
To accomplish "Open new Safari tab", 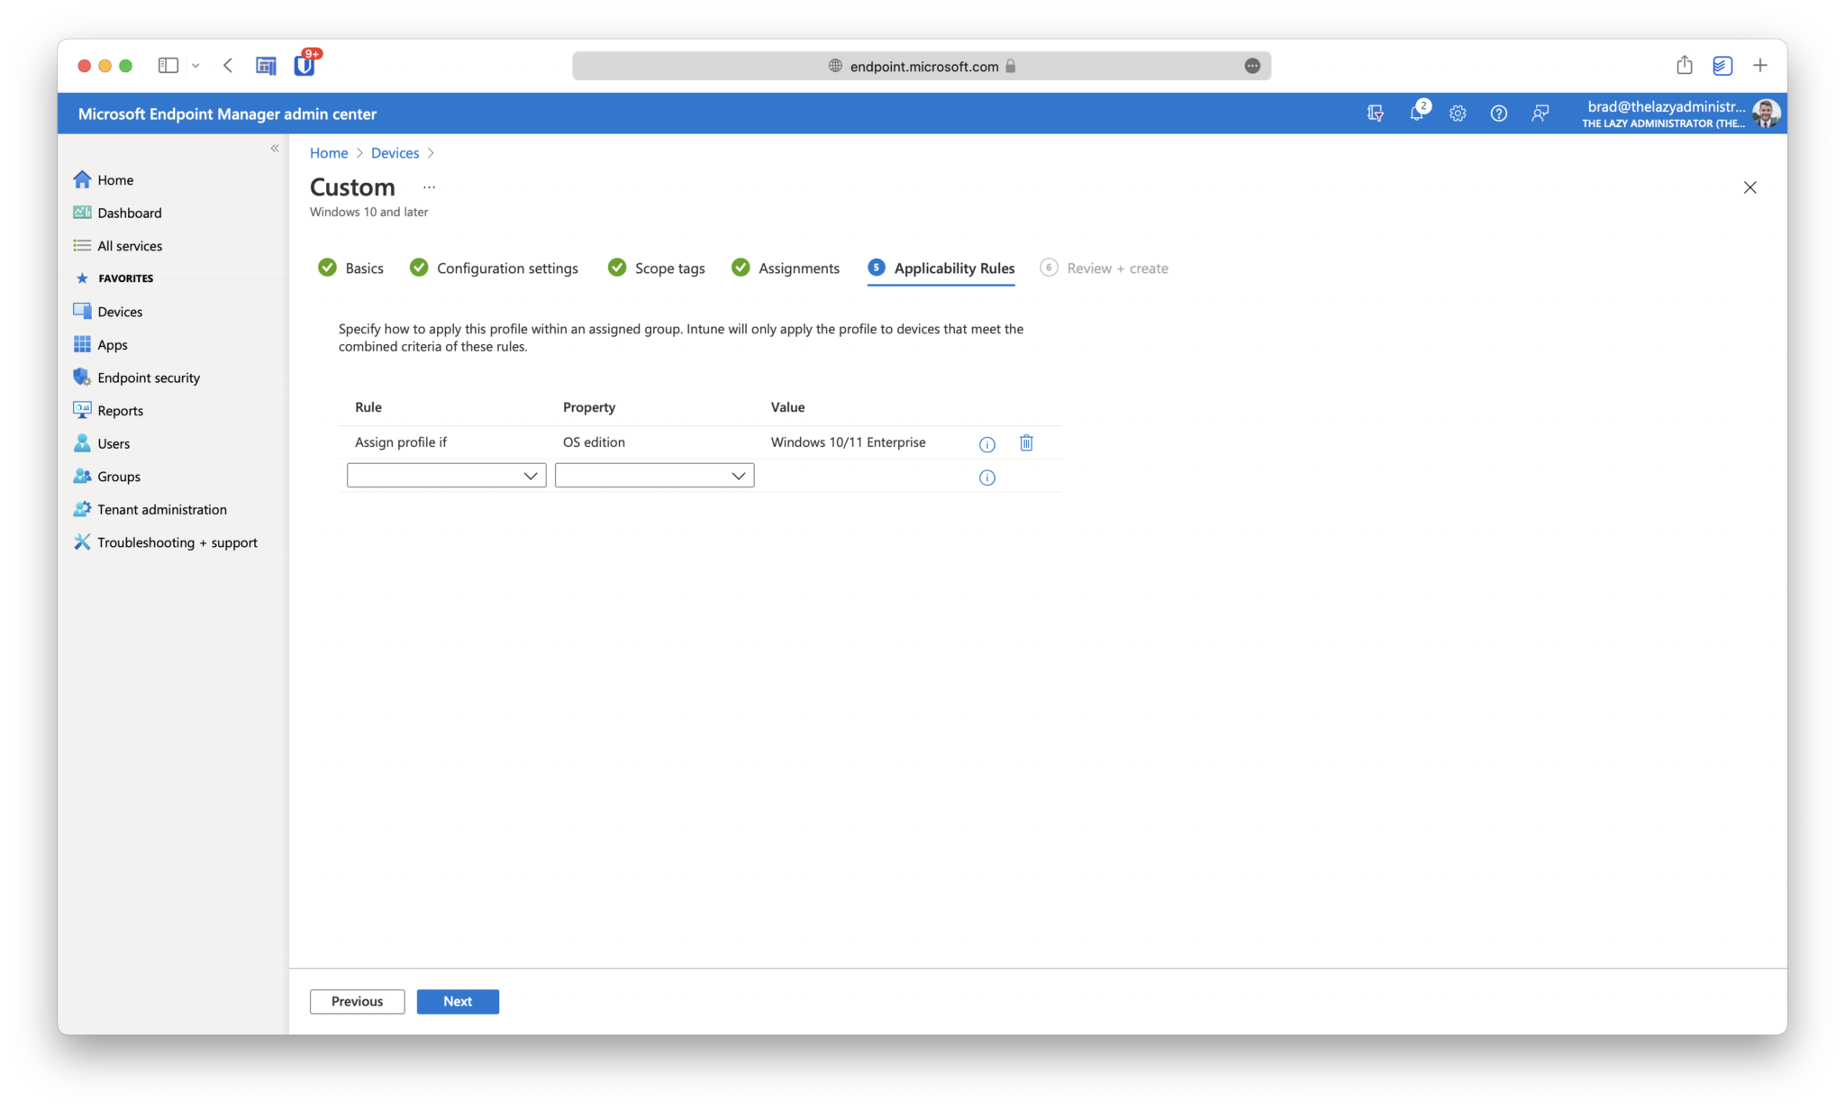I will click(x=1760, y=65).
